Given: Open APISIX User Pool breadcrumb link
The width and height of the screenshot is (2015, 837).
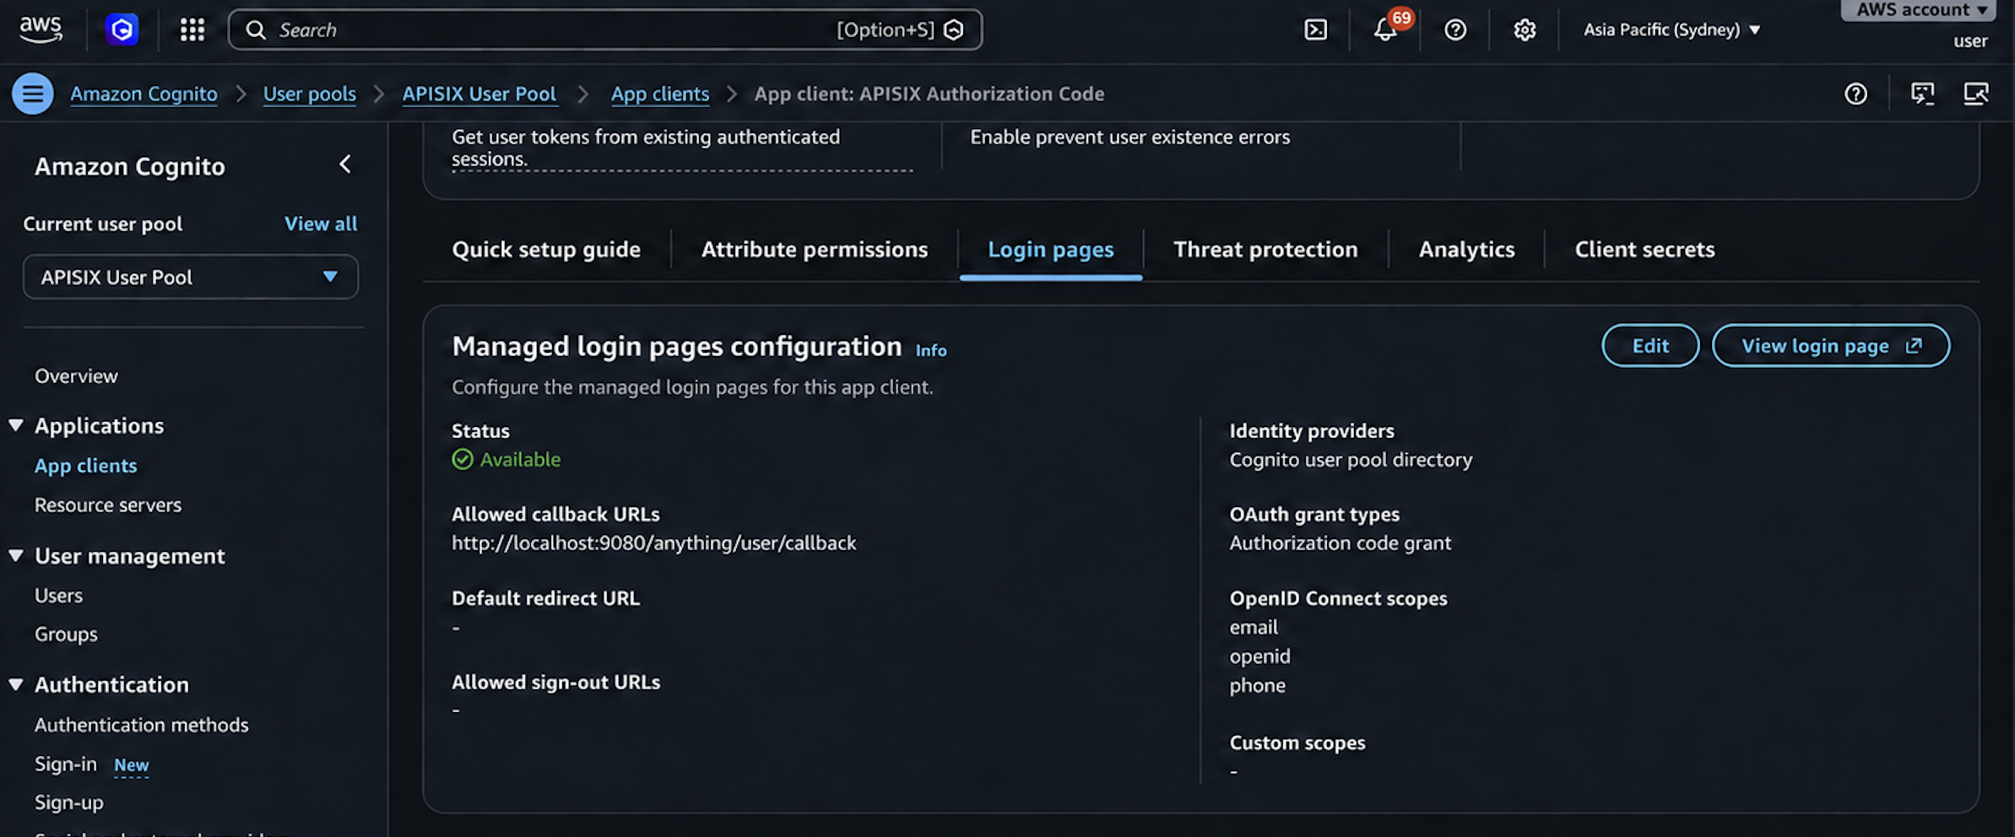Looking at the screenshot, I should tap(479, 94).
